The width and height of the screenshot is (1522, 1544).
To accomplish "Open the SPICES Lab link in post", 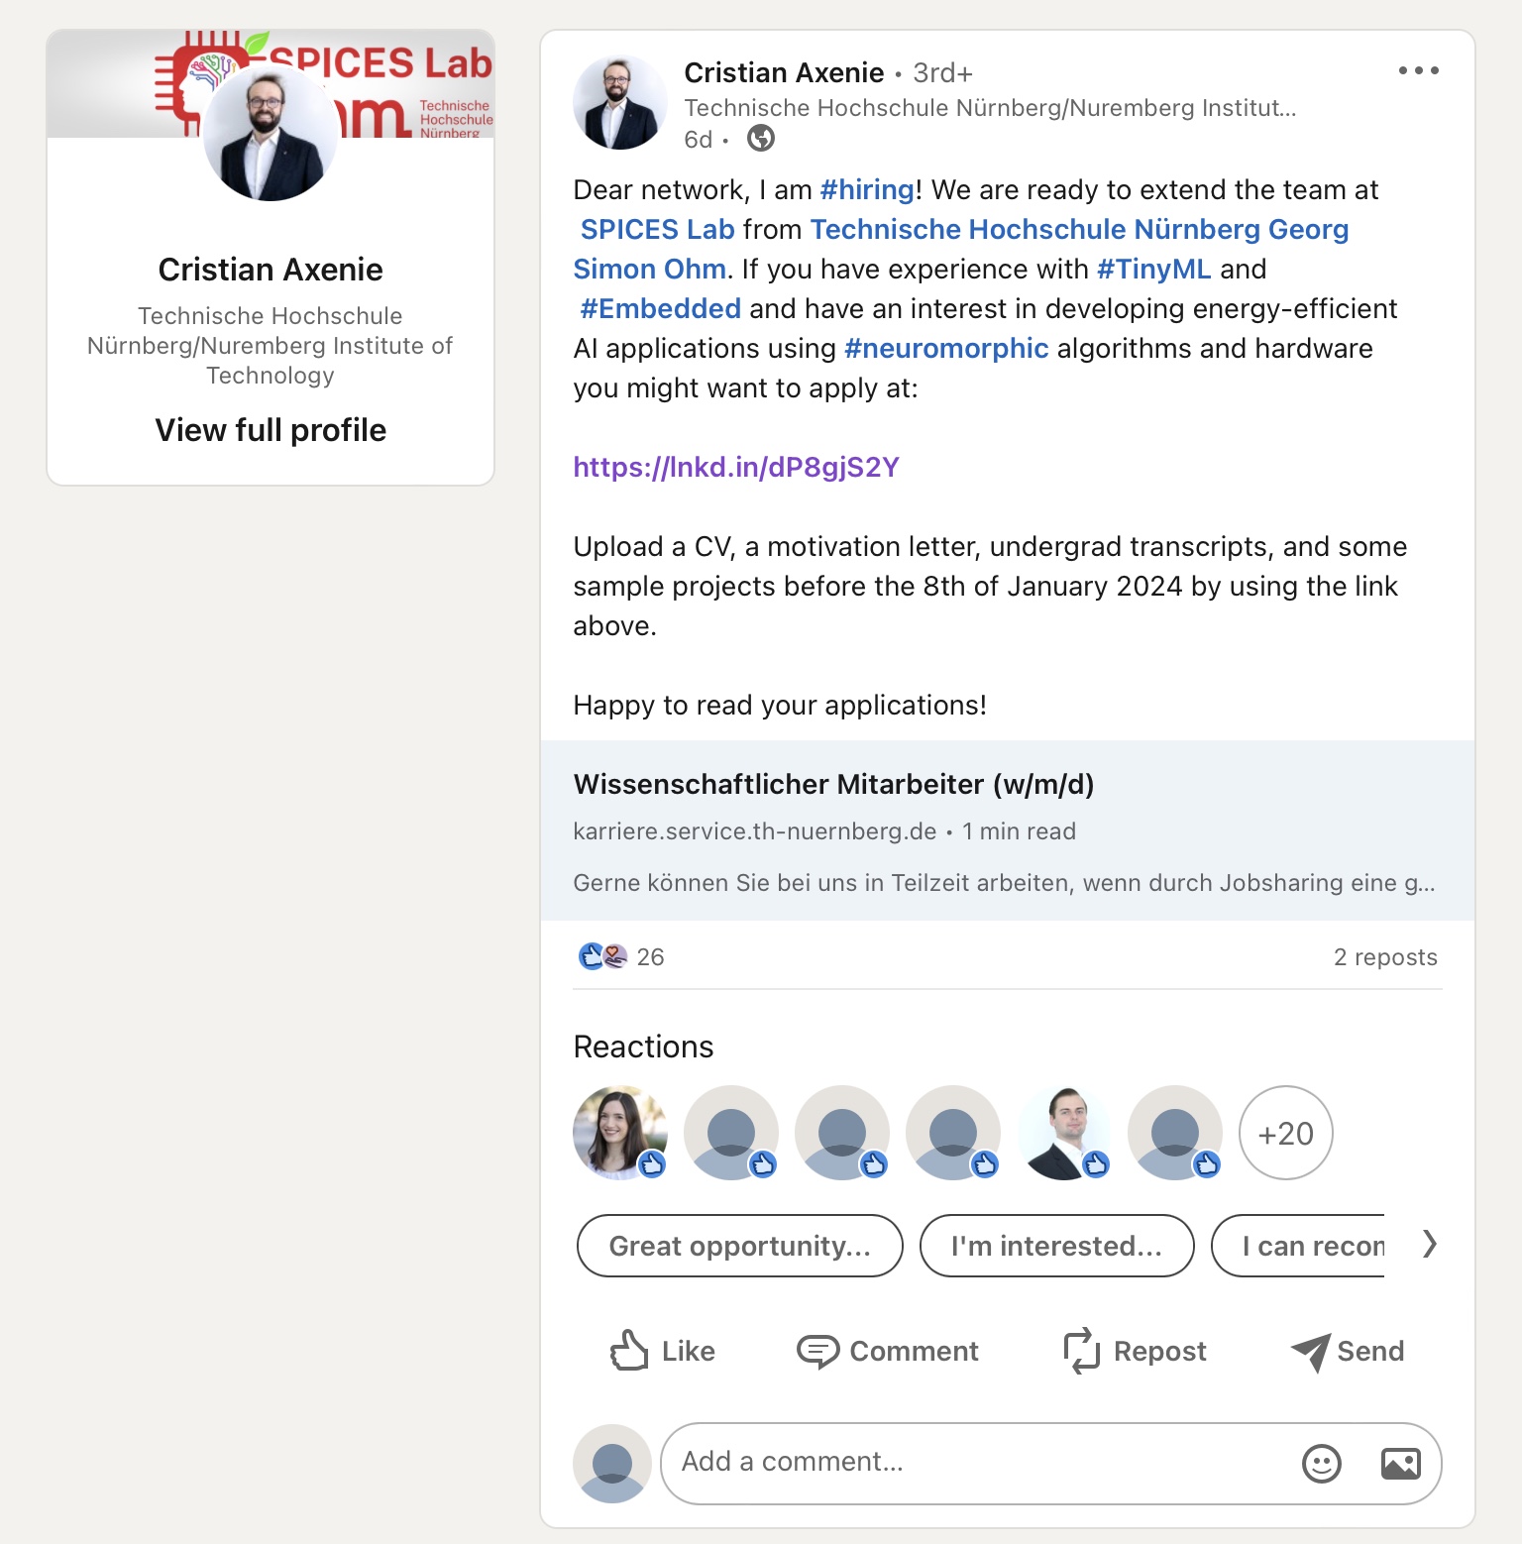I will 657,229.
